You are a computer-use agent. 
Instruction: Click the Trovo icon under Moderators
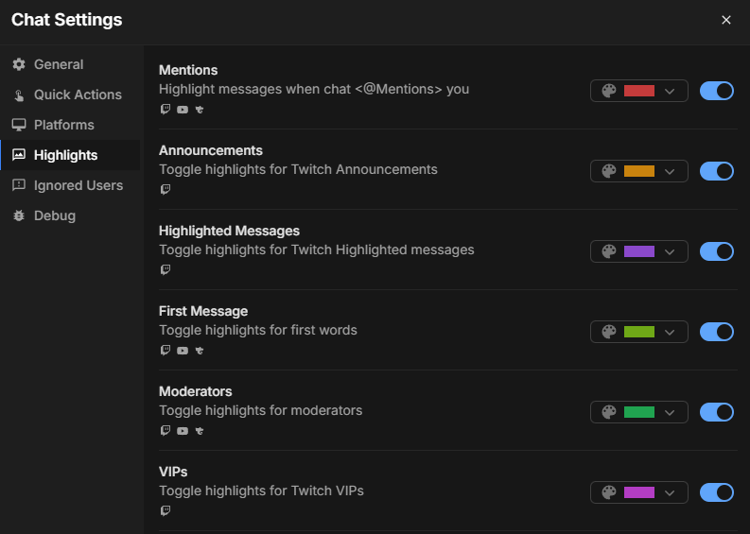(x=200, y=431)
